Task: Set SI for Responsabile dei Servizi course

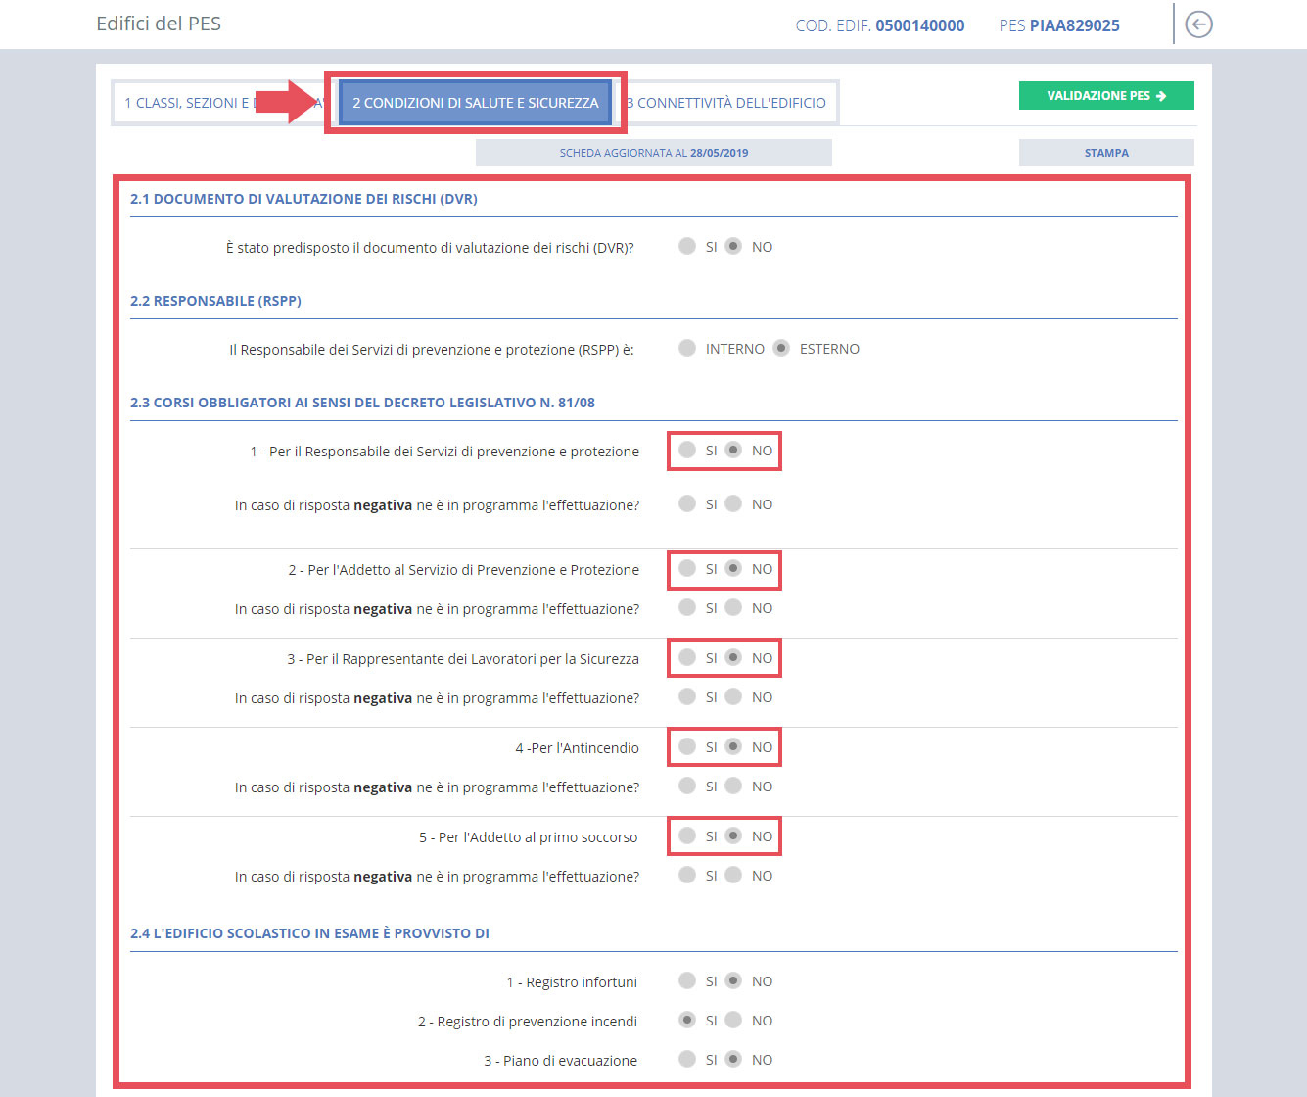Action: point(687,450)
